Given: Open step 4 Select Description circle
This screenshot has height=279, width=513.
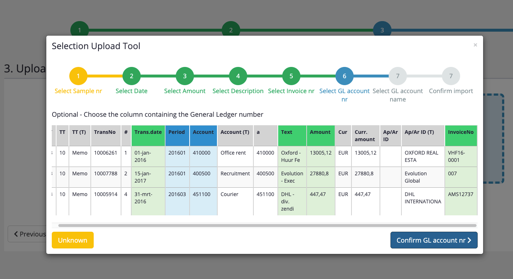Looking at the screenshot, I should (238, 76).
